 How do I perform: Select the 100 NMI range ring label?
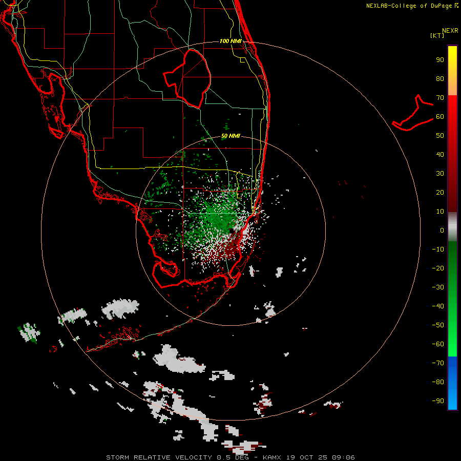[x=230, y=41]
